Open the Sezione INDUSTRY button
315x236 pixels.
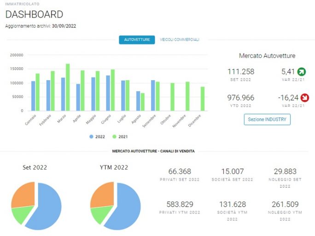[267, 119]
